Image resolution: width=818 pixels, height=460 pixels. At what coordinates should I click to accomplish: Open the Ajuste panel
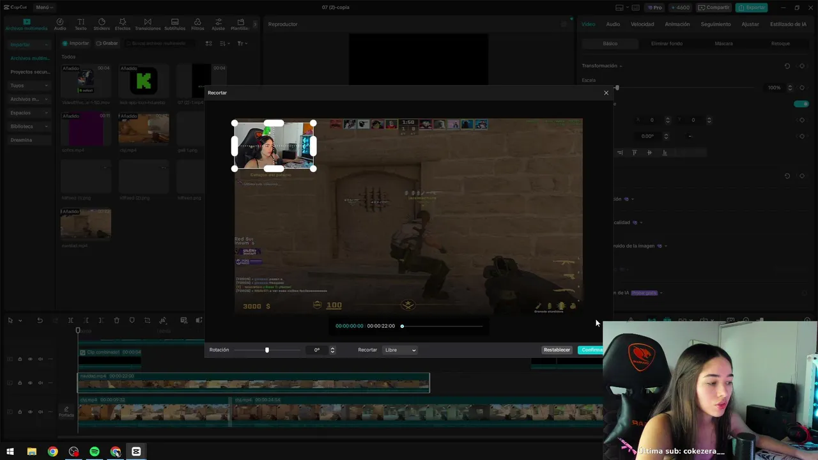click(219, 24)
